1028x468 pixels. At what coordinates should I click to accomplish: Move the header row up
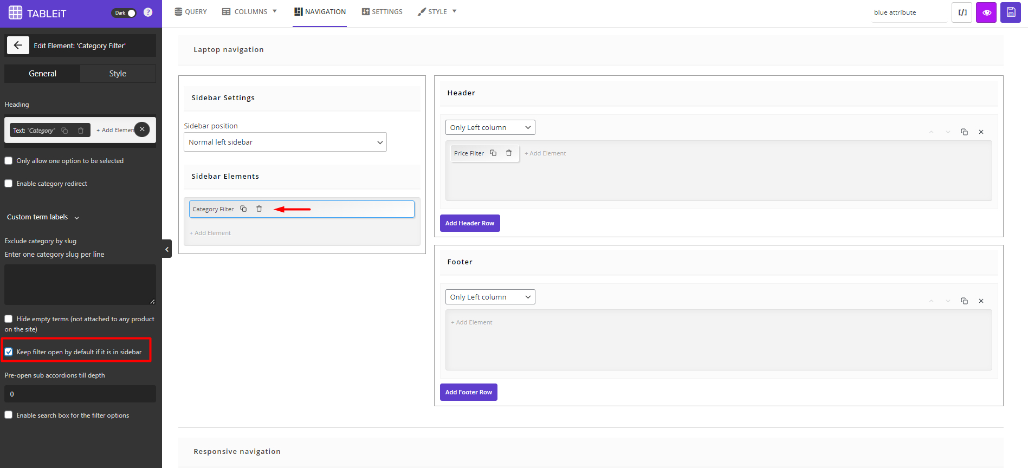931,132
